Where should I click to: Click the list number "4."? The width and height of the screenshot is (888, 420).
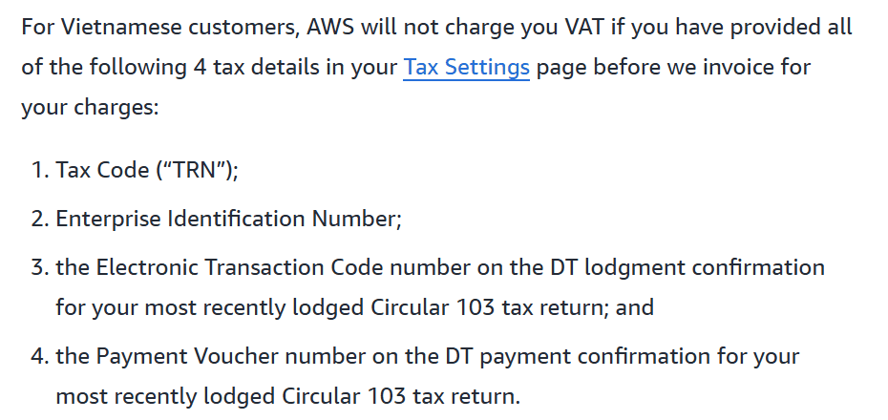click(38, 356)
